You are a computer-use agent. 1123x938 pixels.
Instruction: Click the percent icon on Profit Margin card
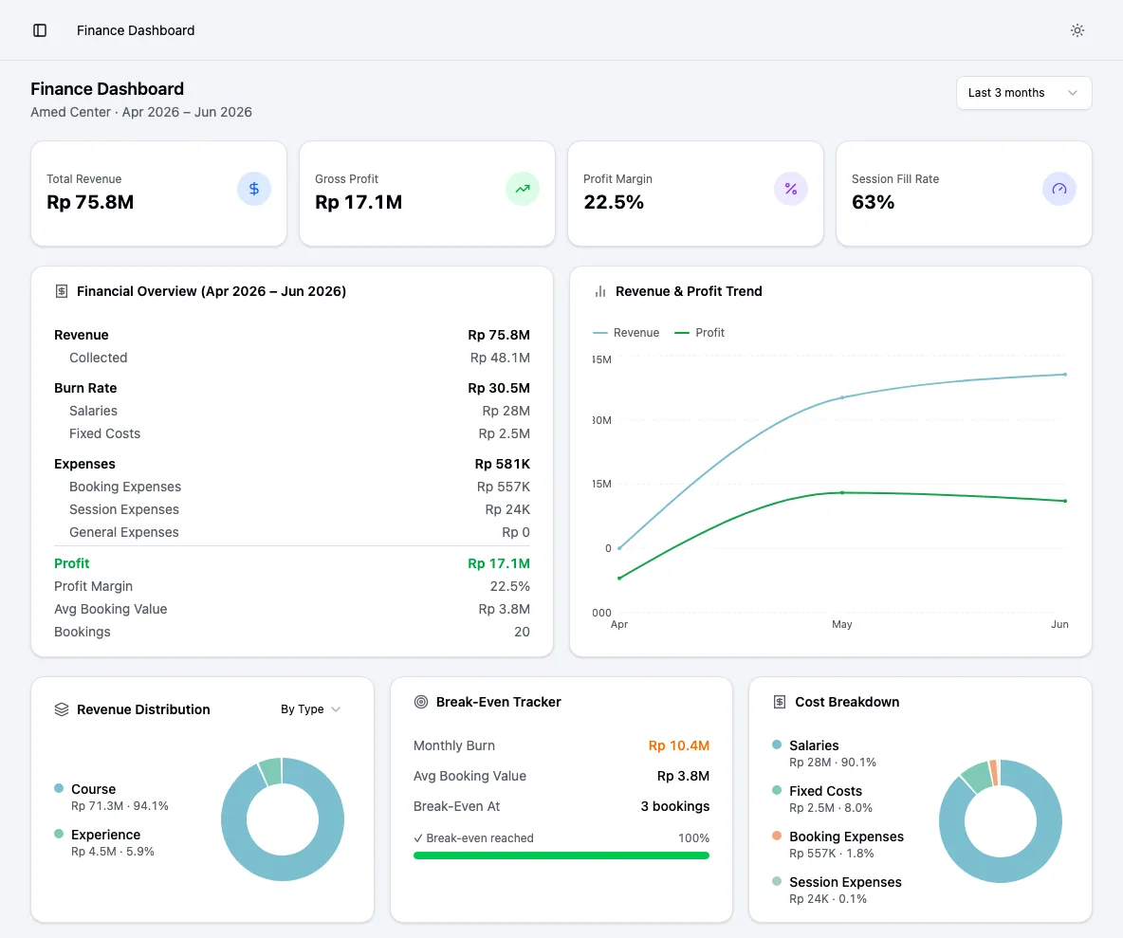[791, 189]
